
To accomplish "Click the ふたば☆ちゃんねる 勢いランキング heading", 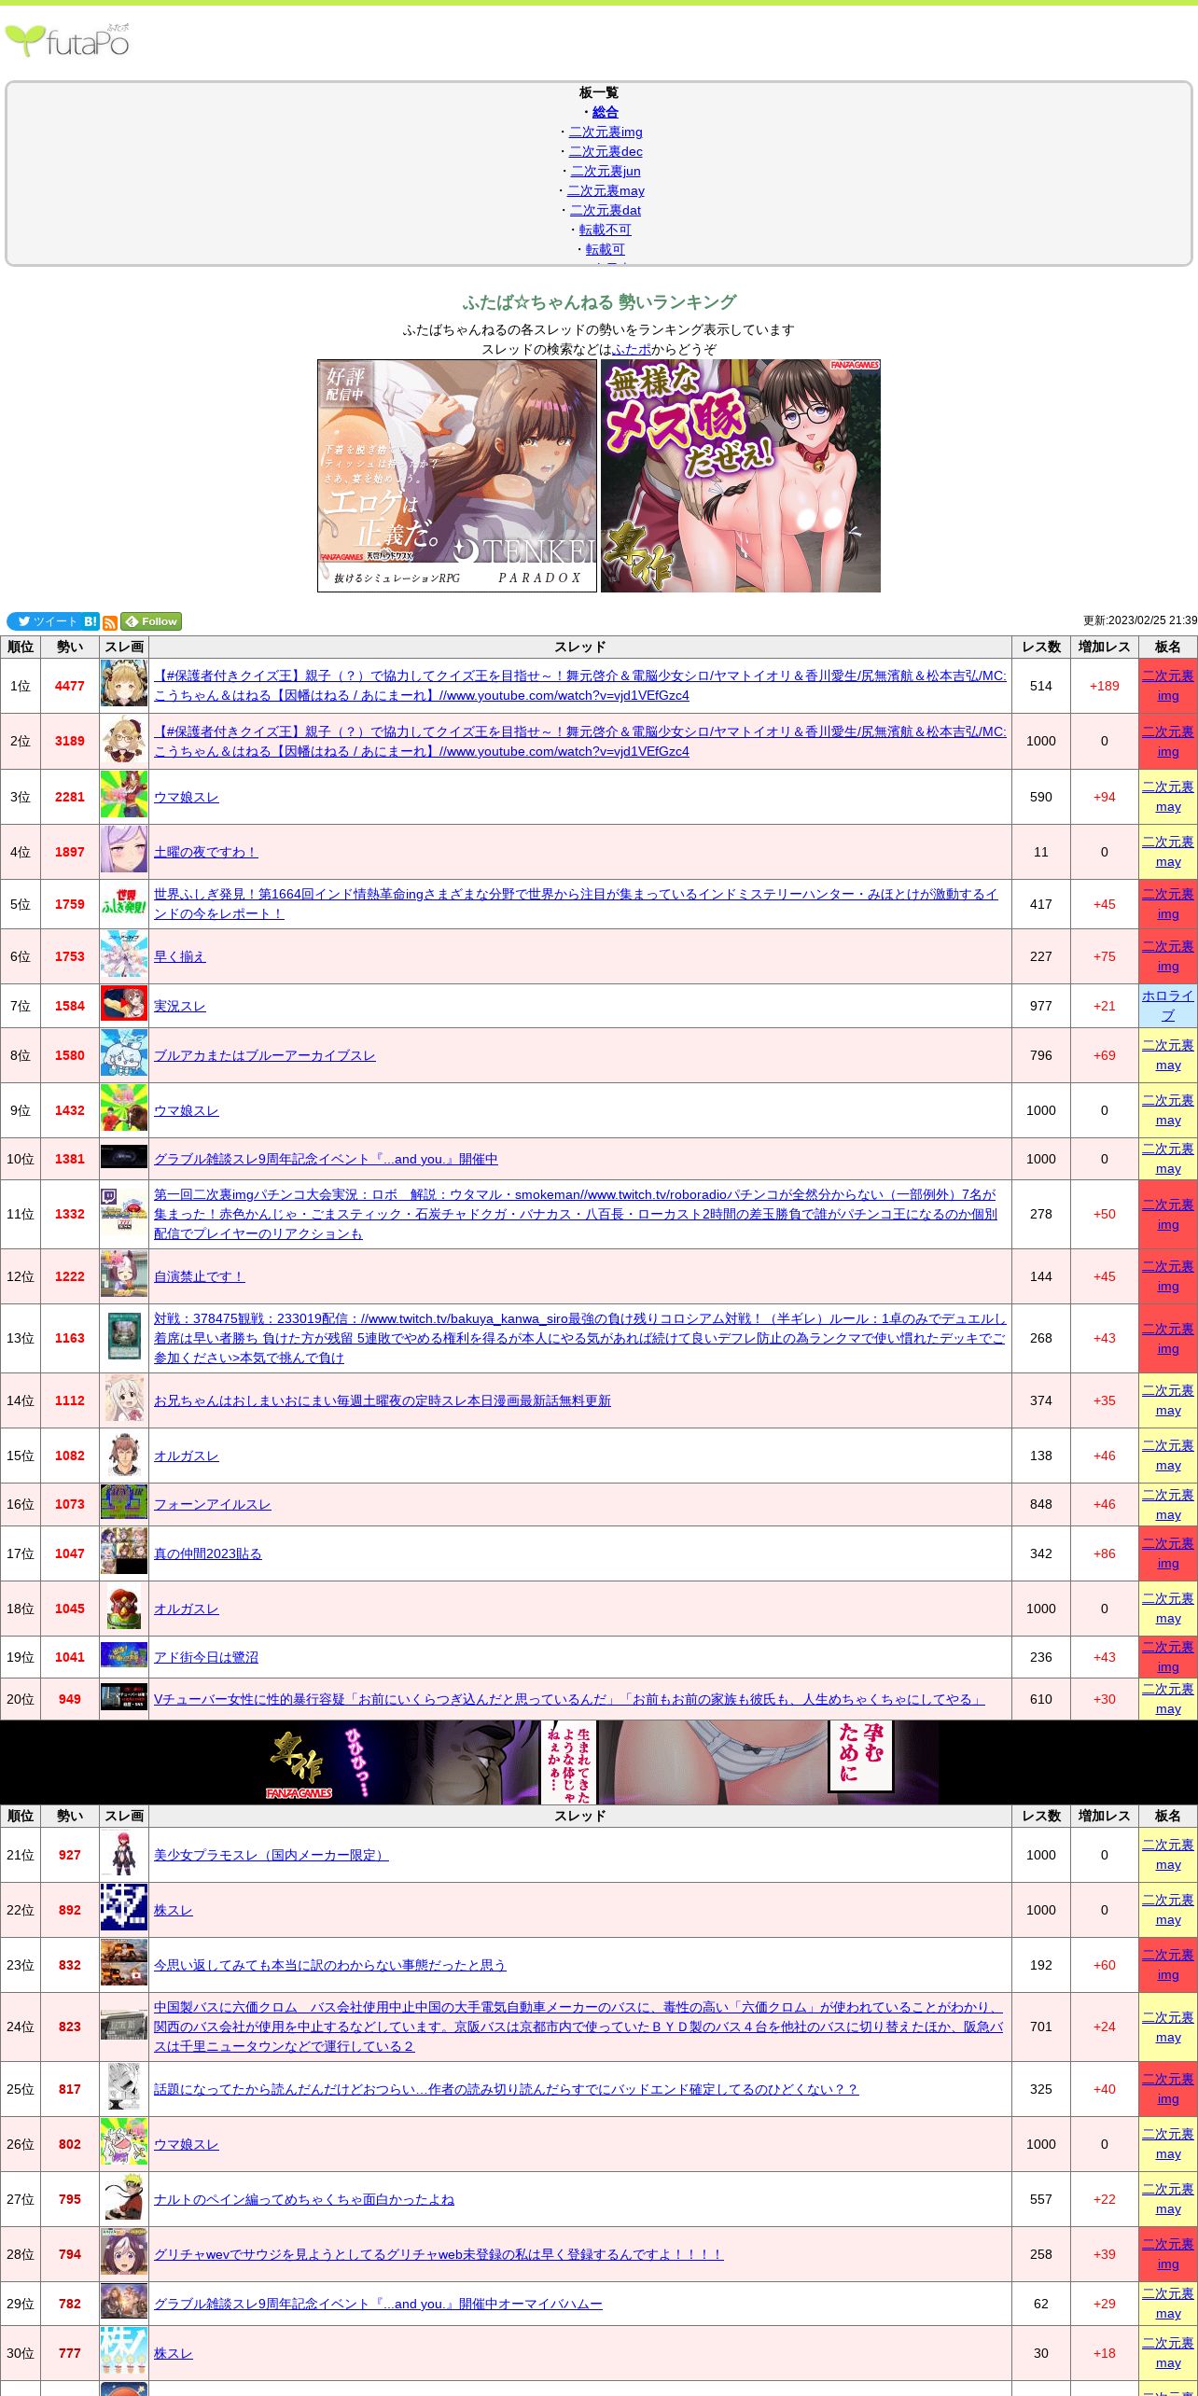I will tap(599, 302).
